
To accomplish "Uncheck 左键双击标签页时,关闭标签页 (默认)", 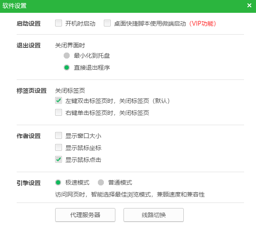I will pos(59,100).
